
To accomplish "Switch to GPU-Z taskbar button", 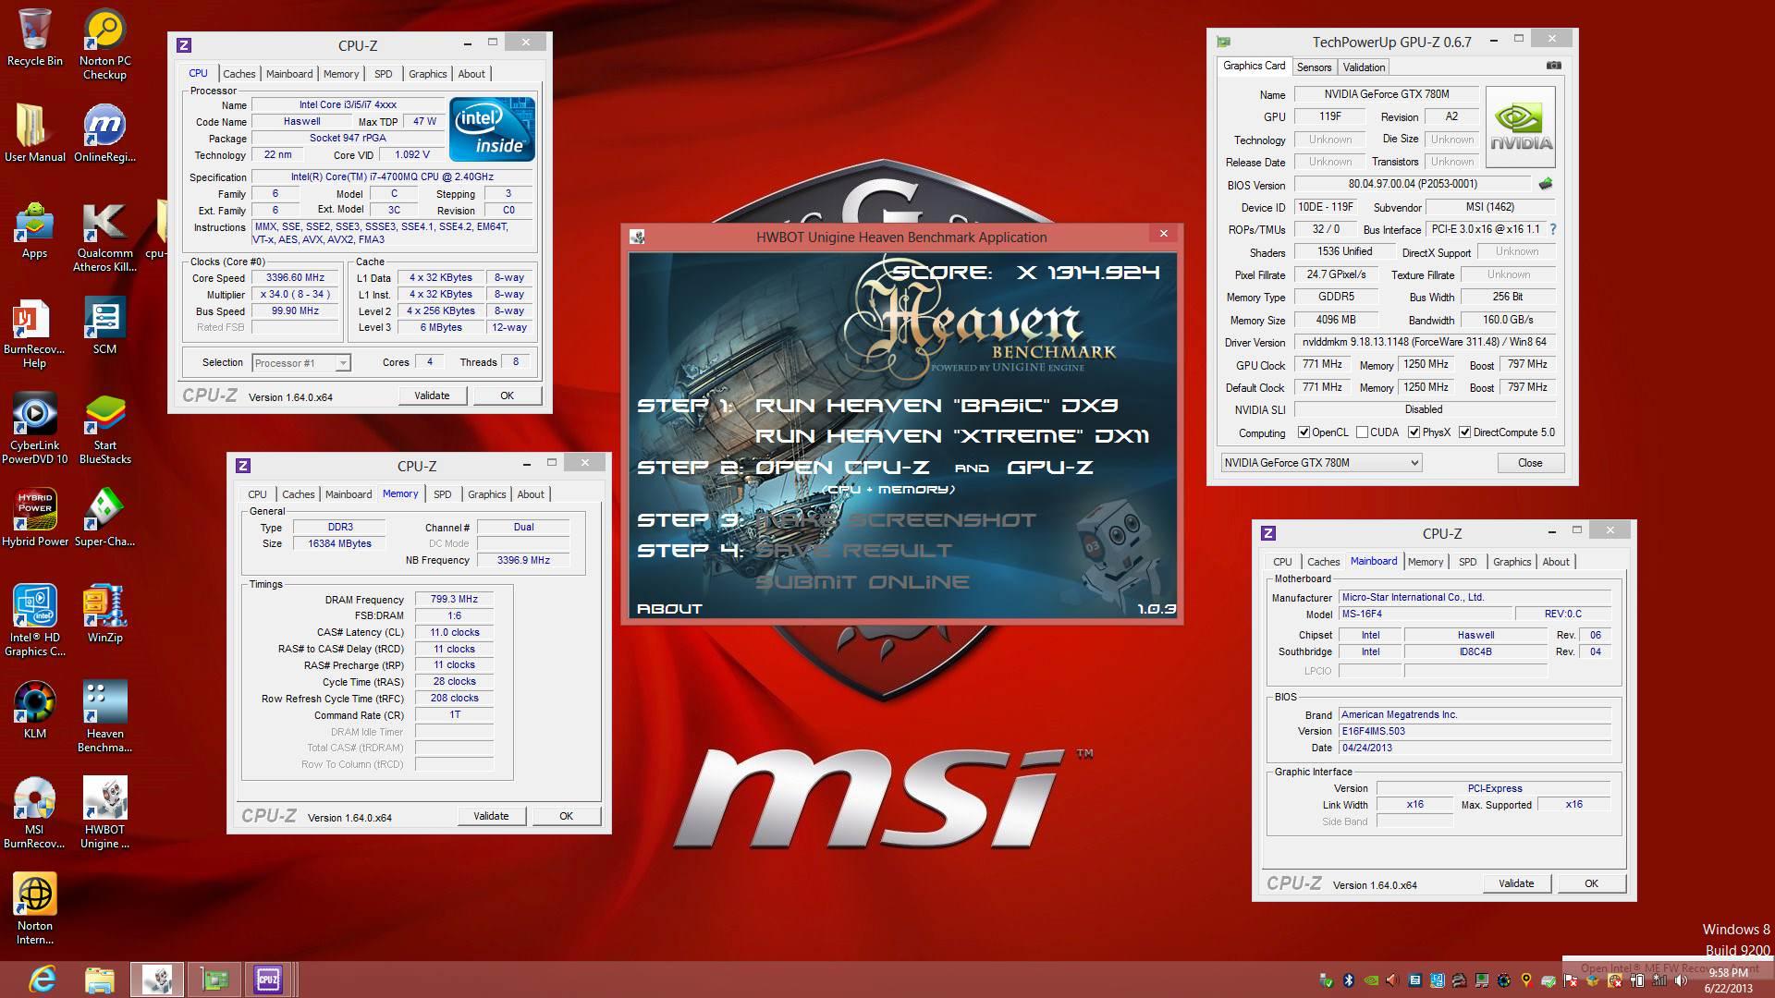I will pos(214,980).
